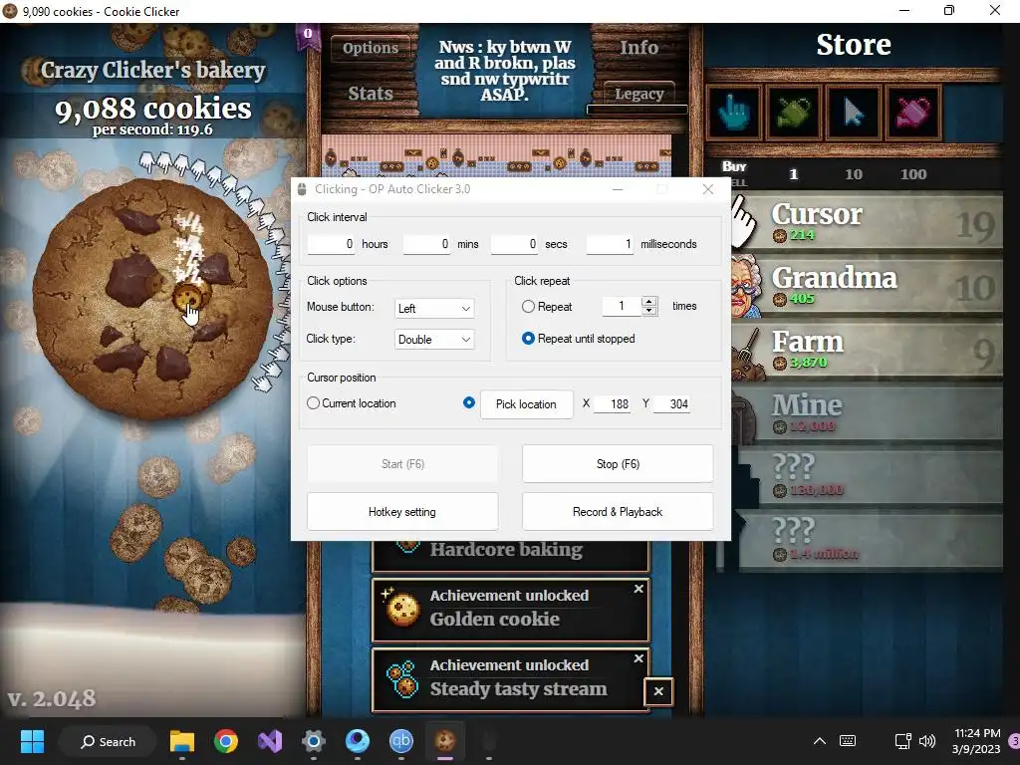1020x765 pixels.
Task: Click the small golden cookie
Action: [x=191, y=295]
